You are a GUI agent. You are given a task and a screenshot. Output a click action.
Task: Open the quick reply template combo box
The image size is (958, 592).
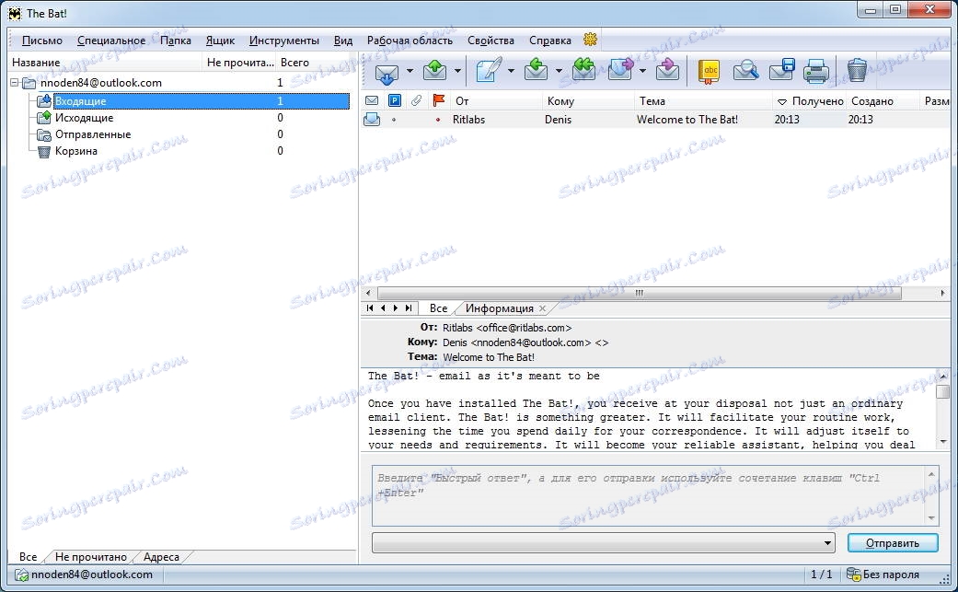point(604,542)
